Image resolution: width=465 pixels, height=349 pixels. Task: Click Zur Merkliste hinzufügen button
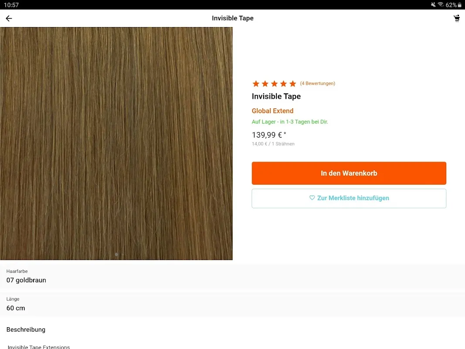[349, 198]
